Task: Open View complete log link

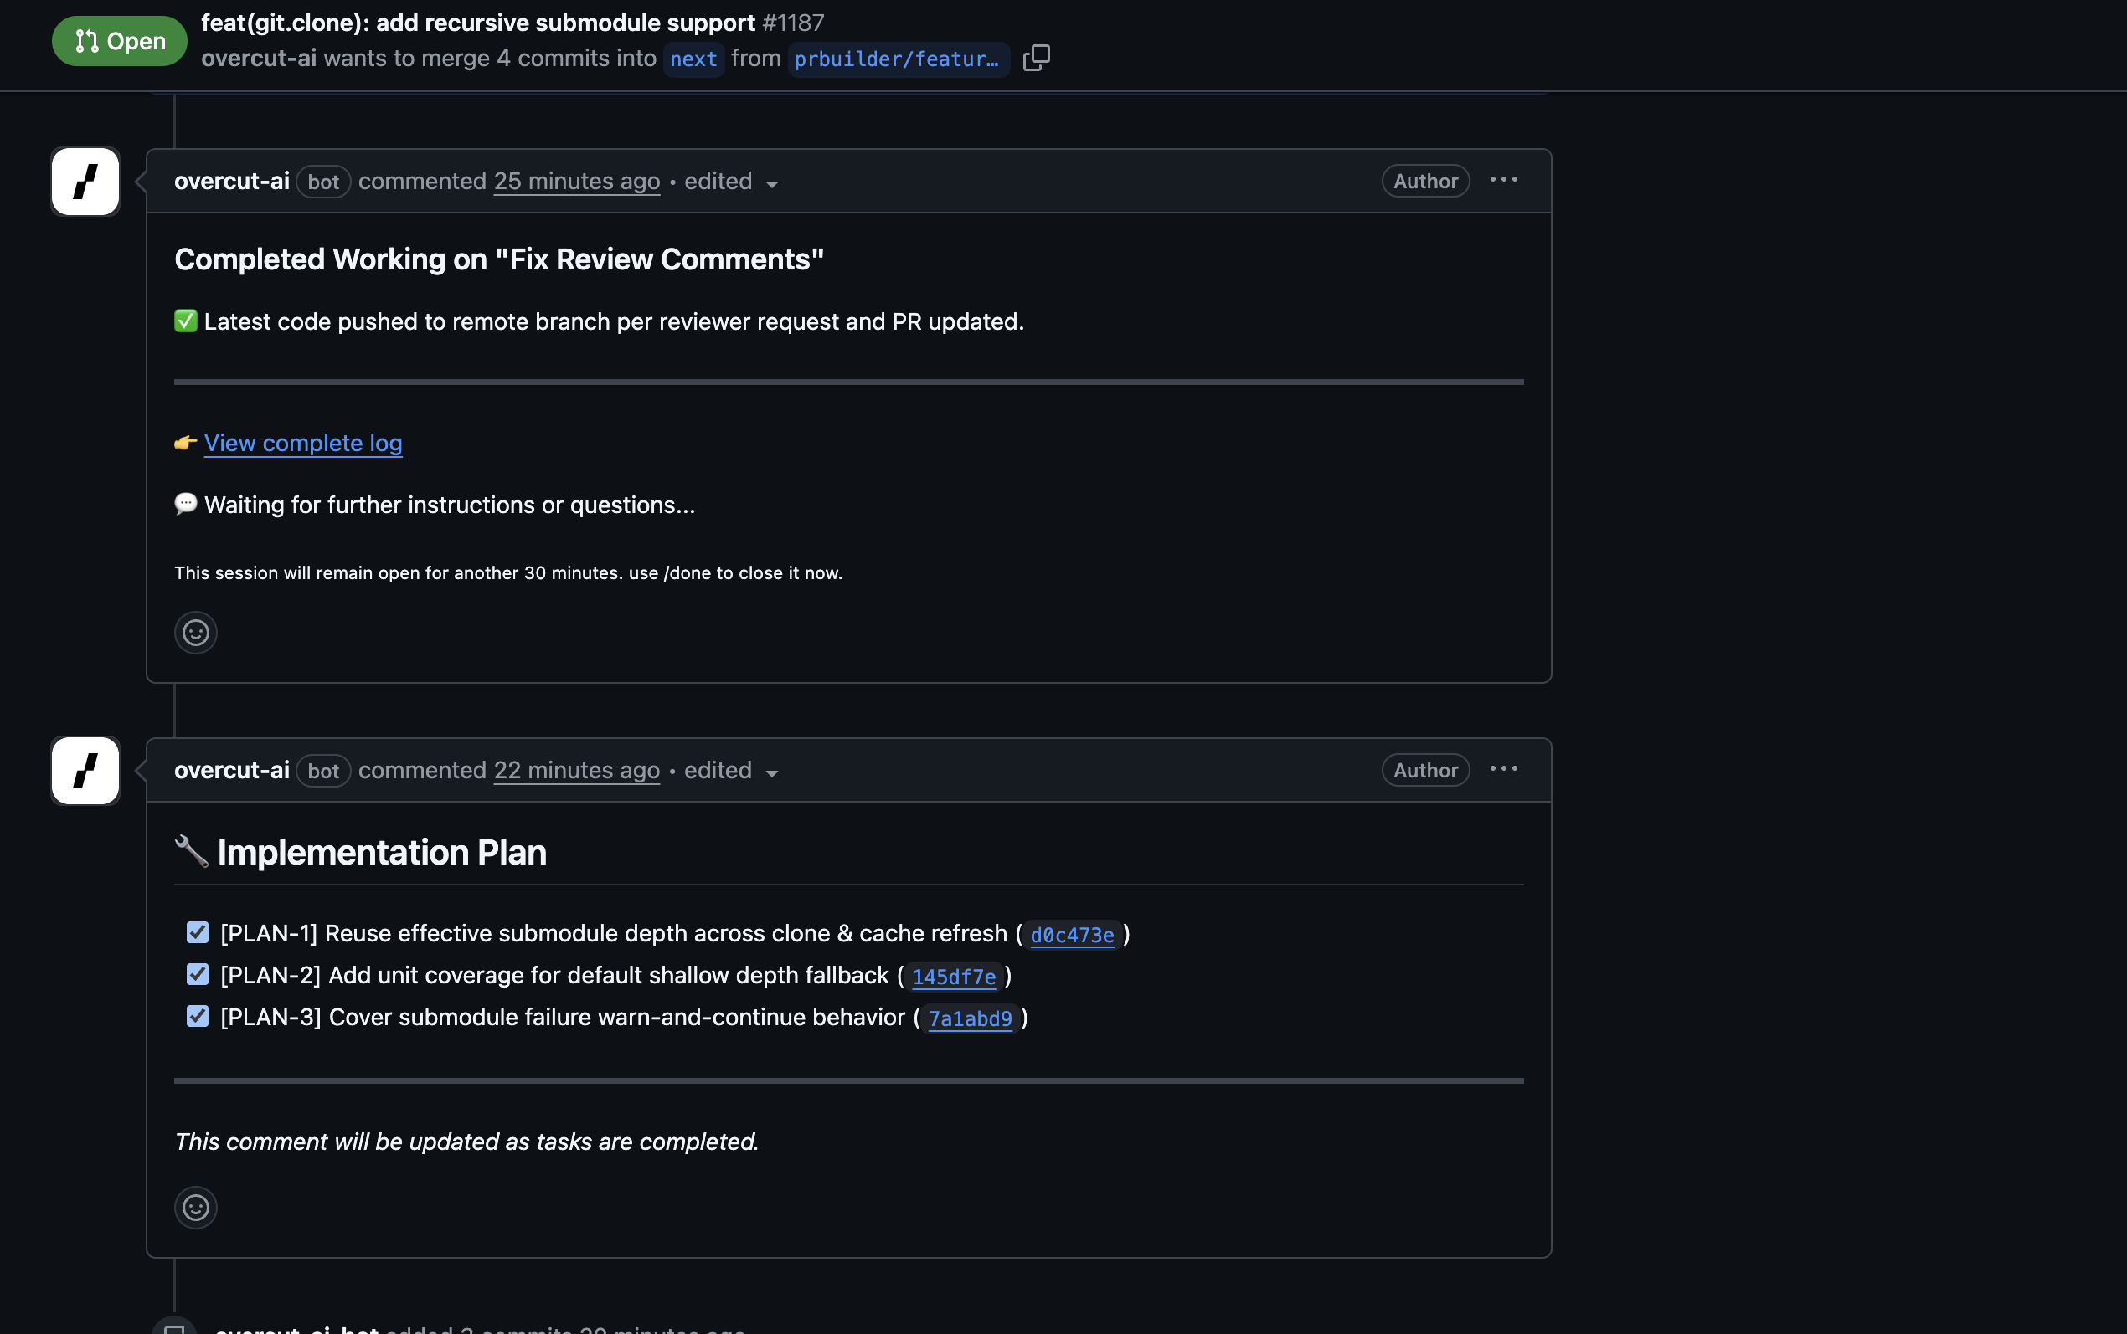Action: point(303,443)
